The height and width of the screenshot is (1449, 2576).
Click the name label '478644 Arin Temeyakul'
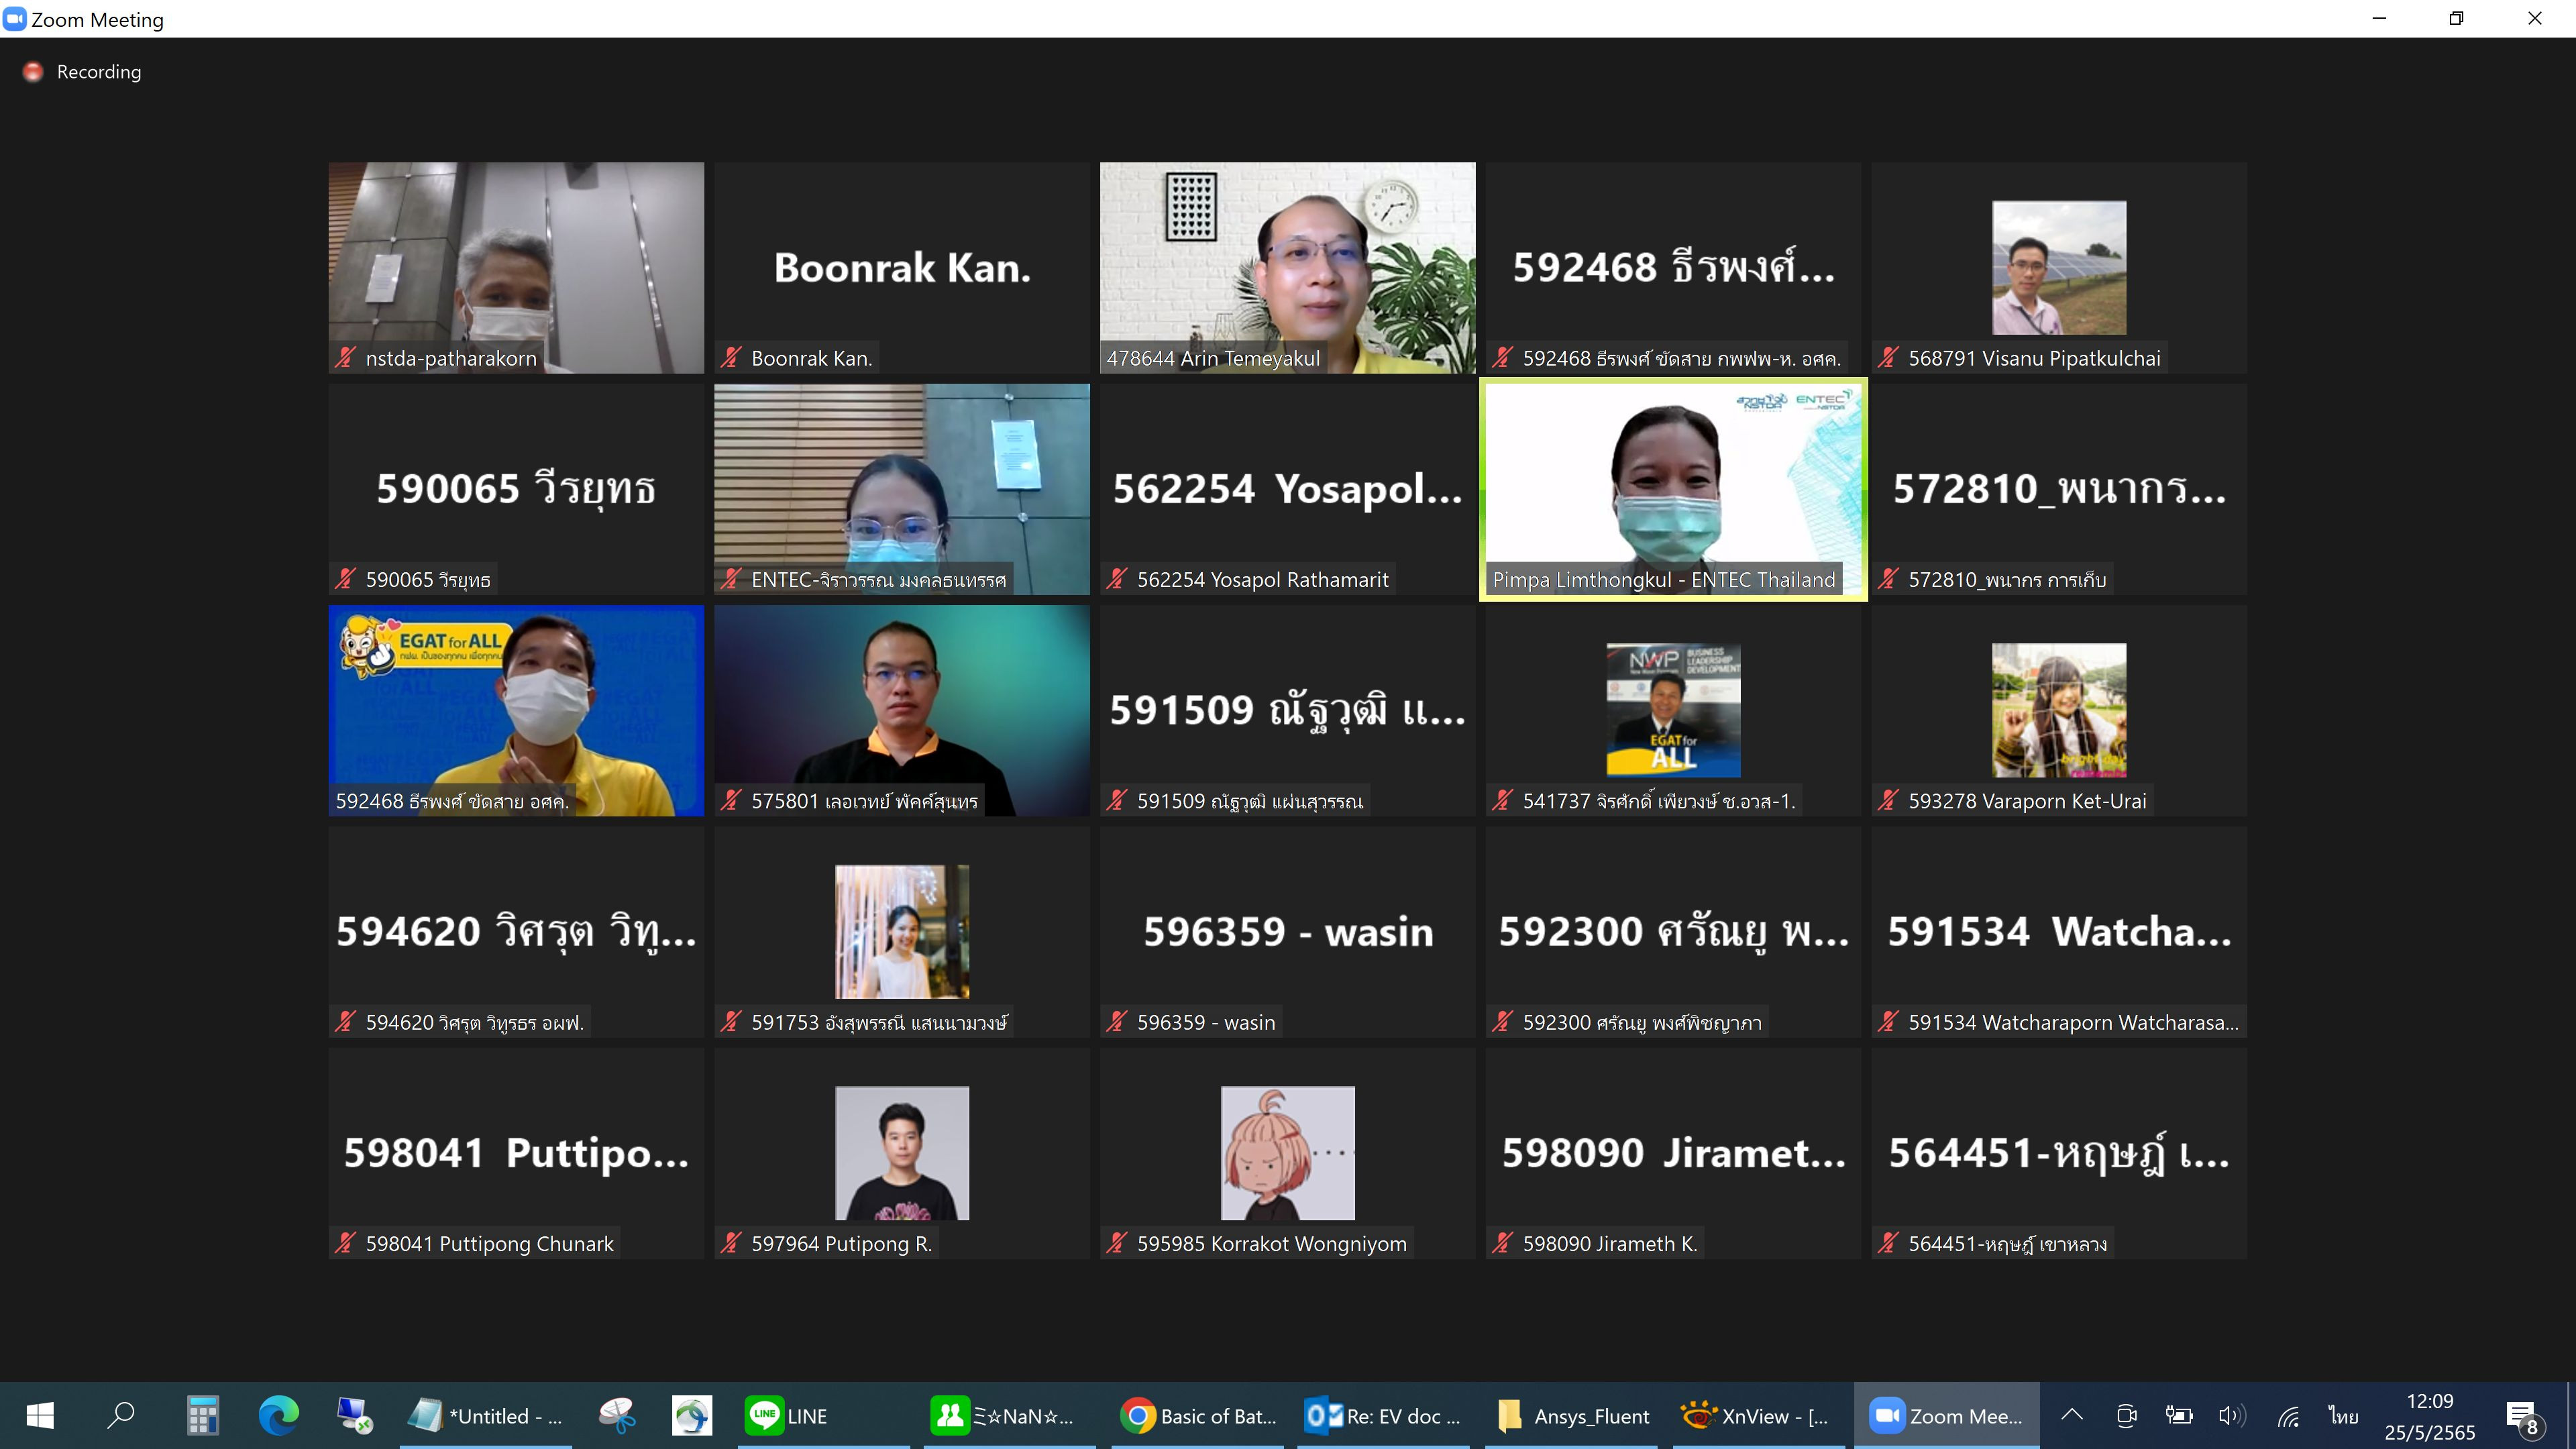tap(1213, 358)
